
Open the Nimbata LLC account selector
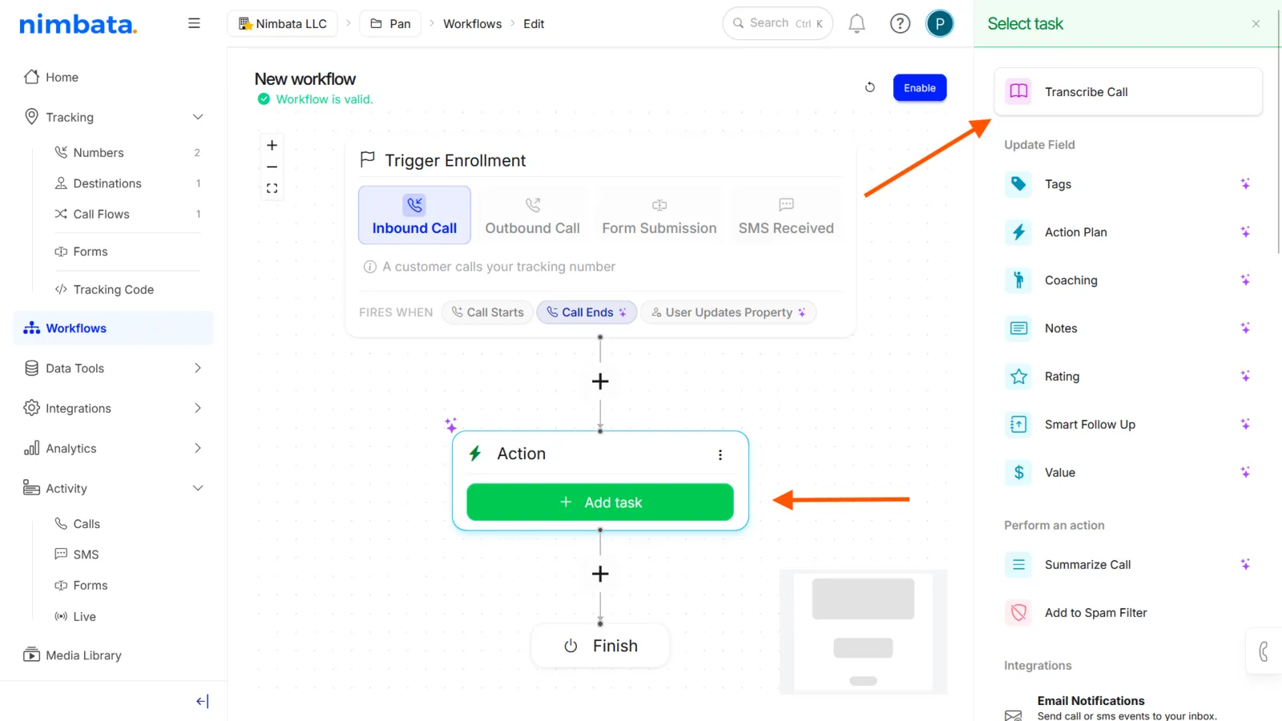[283, 23]
